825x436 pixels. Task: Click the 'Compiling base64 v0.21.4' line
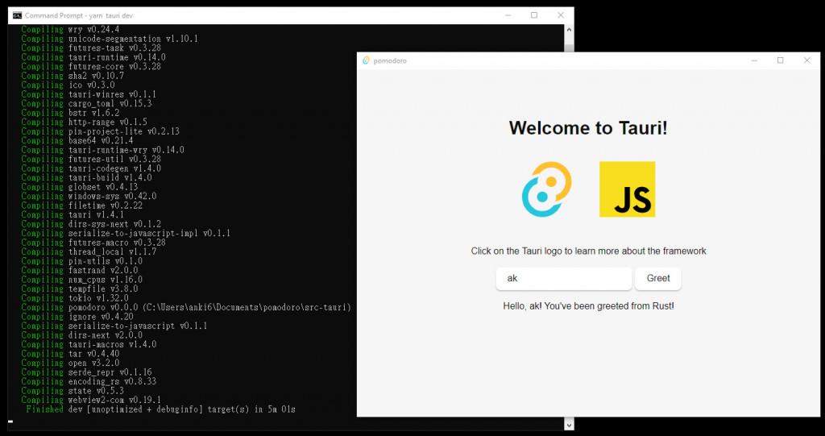tap(77, 140)
